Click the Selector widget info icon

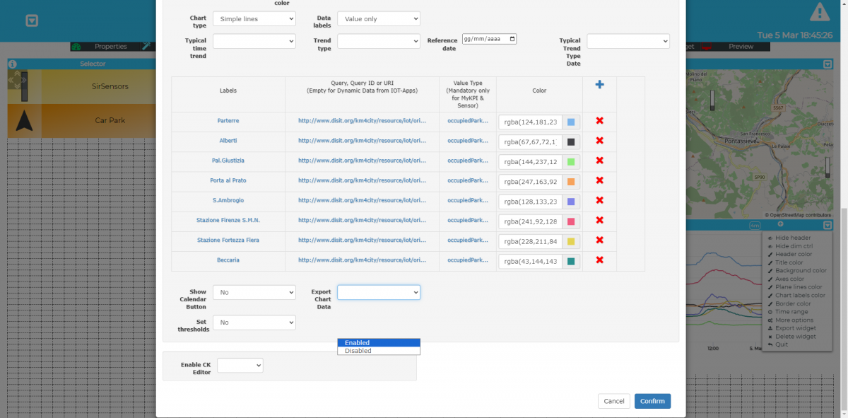[x=12, y=64]
